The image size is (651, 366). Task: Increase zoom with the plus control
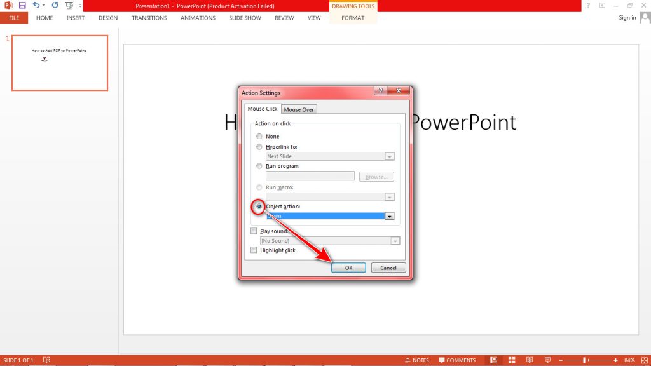(x=614, y=359)
